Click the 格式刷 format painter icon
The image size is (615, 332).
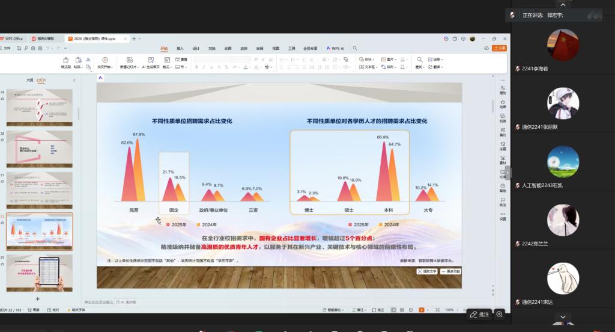pos(66,61)
